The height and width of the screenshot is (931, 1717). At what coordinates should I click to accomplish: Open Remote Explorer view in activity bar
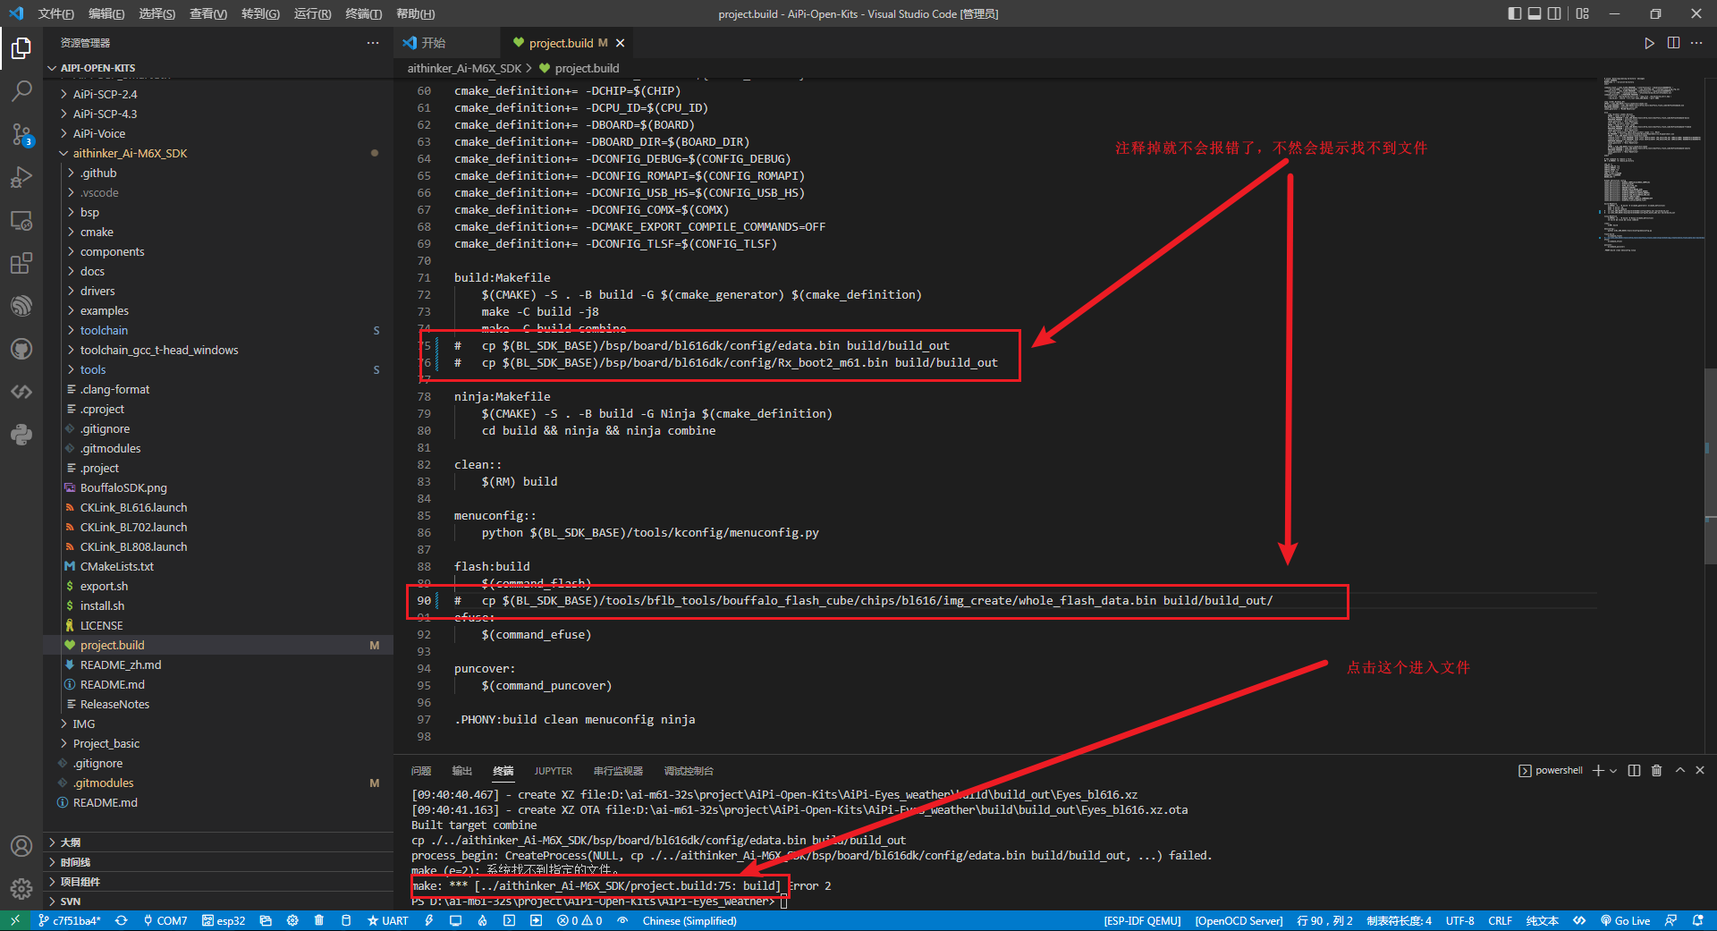21,220
